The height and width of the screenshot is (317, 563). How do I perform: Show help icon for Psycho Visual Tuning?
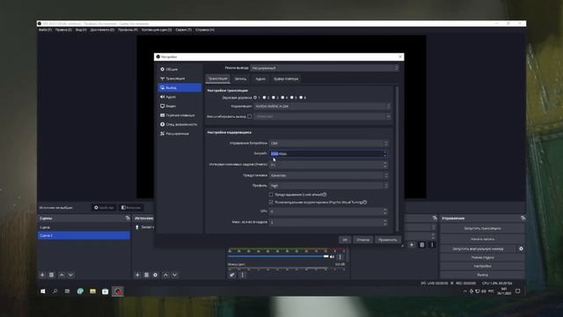(x=365, y=203)
